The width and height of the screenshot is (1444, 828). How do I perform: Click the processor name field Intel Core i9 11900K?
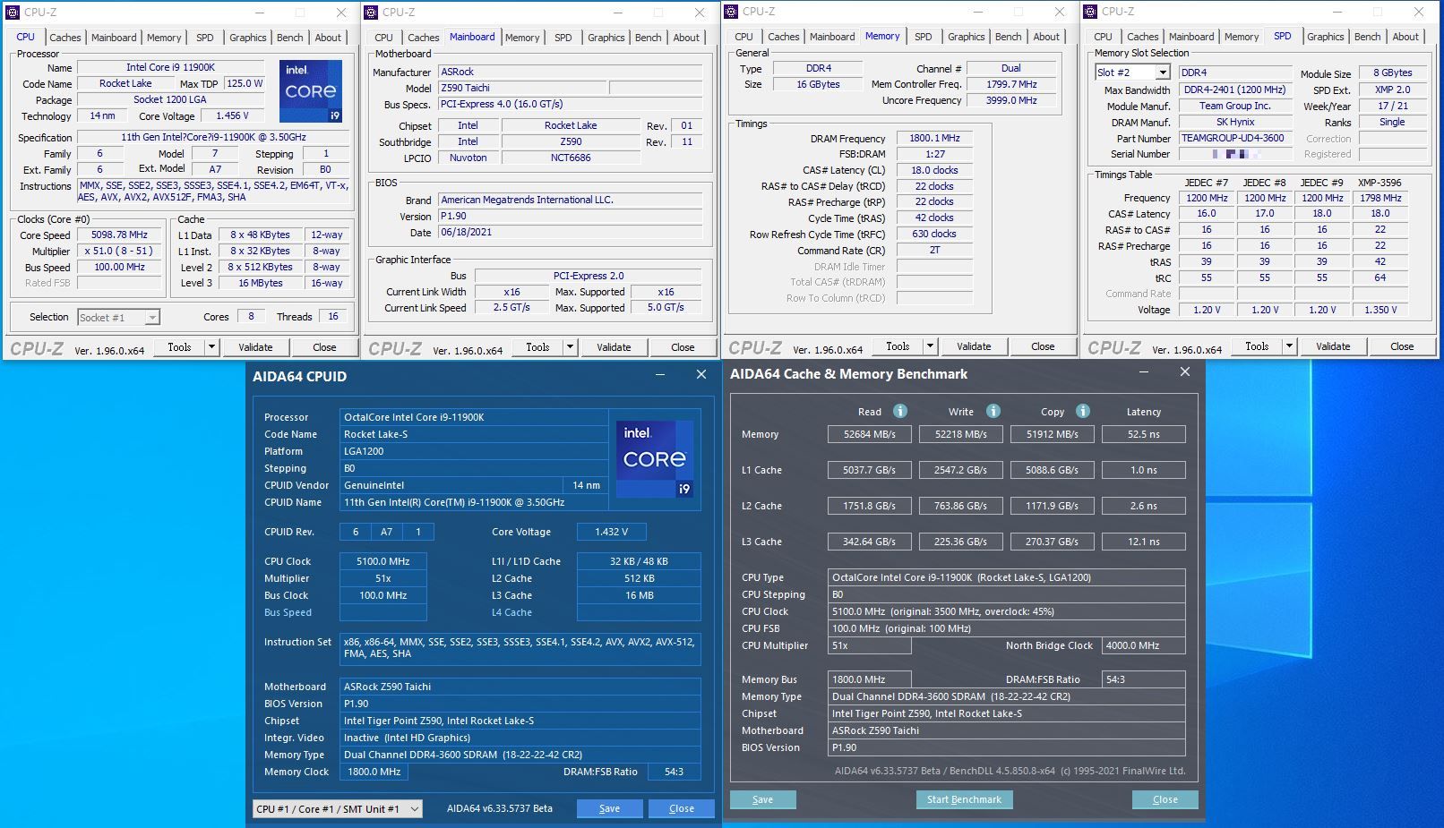(170, 67)
